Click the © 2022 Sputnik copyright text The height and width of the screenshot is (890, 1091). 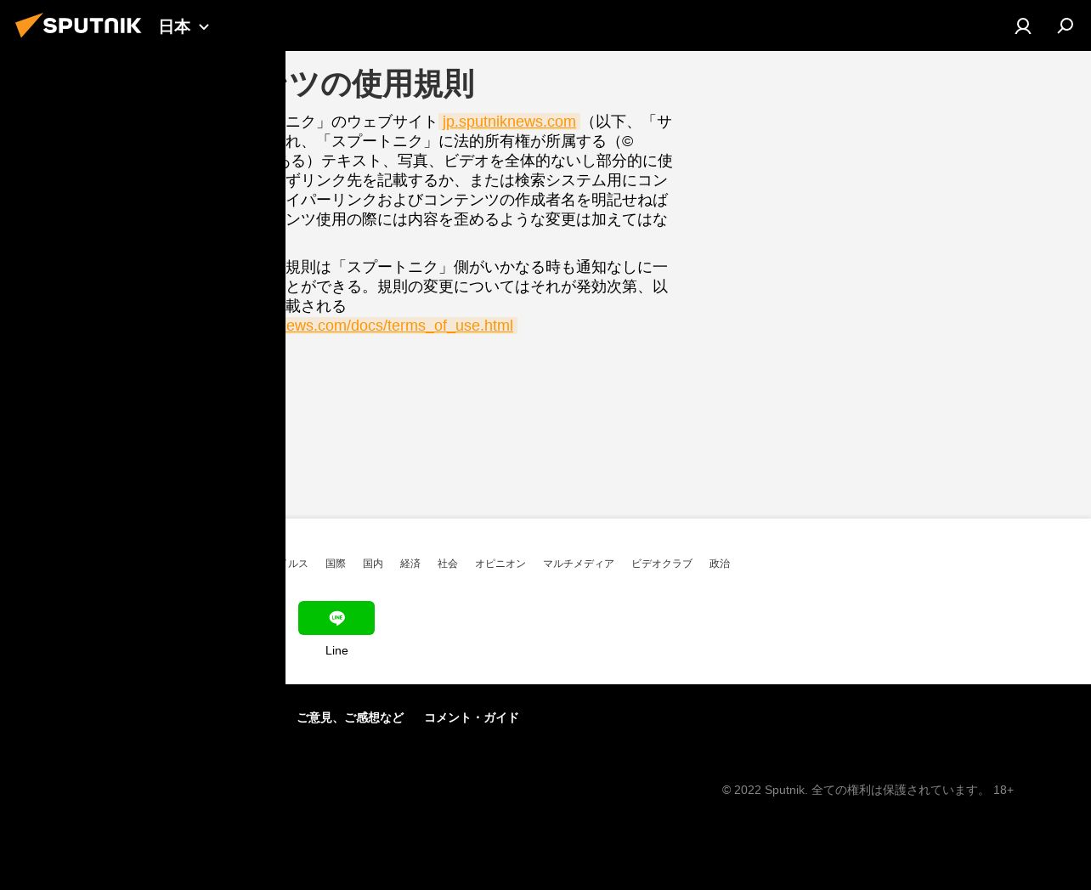(855, 790)
